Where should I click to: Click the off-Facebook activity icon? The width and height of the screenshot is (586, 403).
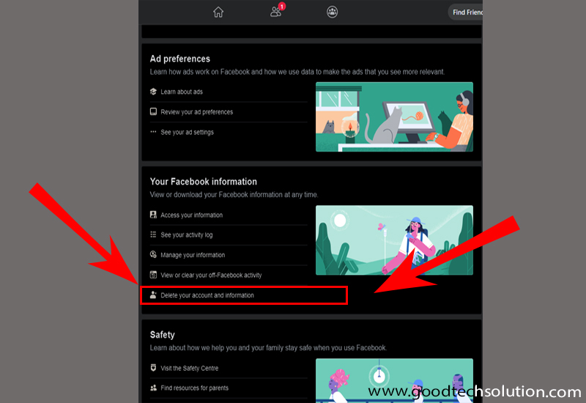(x=153, y=275)
